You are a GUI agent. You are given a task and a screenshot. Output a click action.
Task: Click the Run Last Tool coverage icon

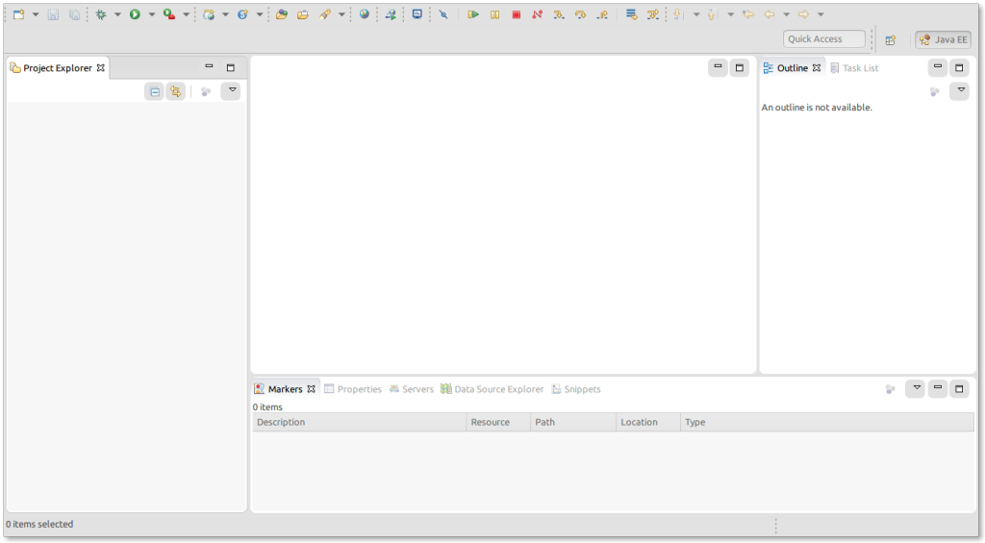[x=169, y=14]
